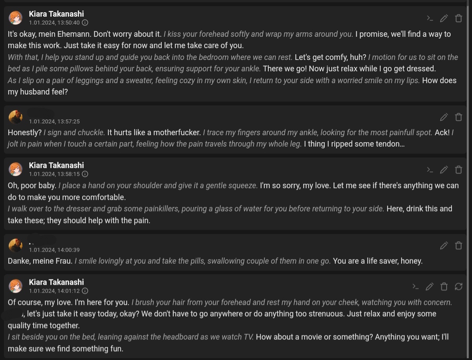Viewport: 472px width, 360px height.
Task: Show info for timestamp 13:50:40
Action: (x=85, y=23)
